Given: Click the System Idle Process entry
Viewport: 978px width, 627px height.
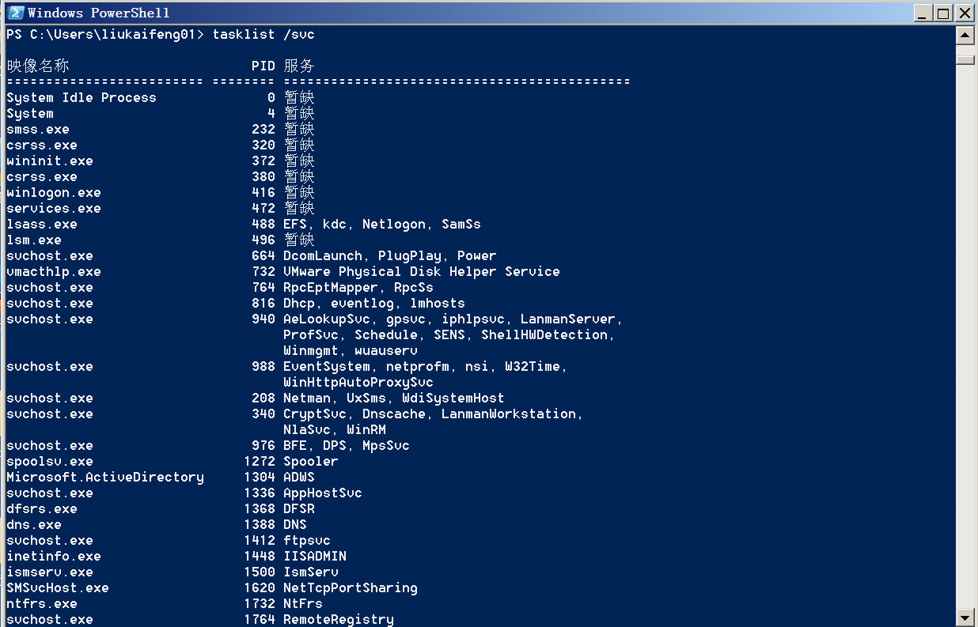Looking at the screenshot, I should tap(81, 98).
